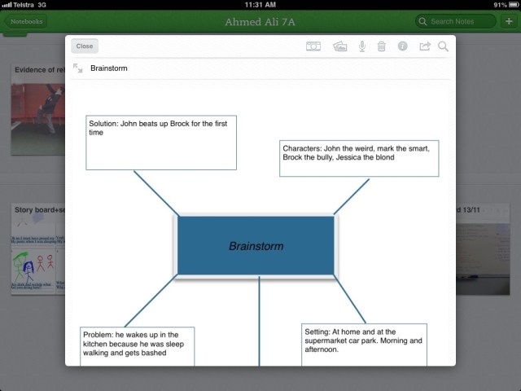Start audio recording with microphone icon
Viewport: 521px width, 391px height.
[x=362, y=47]
